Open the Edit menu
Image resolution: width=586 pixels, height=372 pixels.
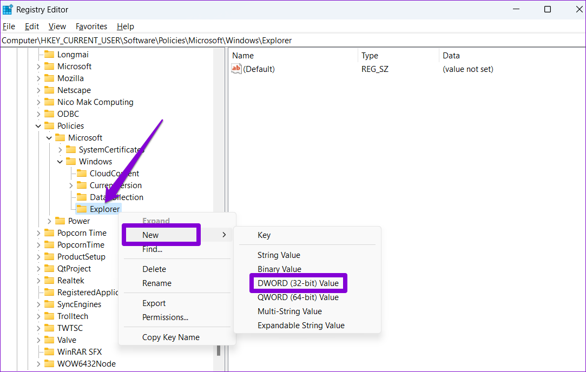click(32, 26)
